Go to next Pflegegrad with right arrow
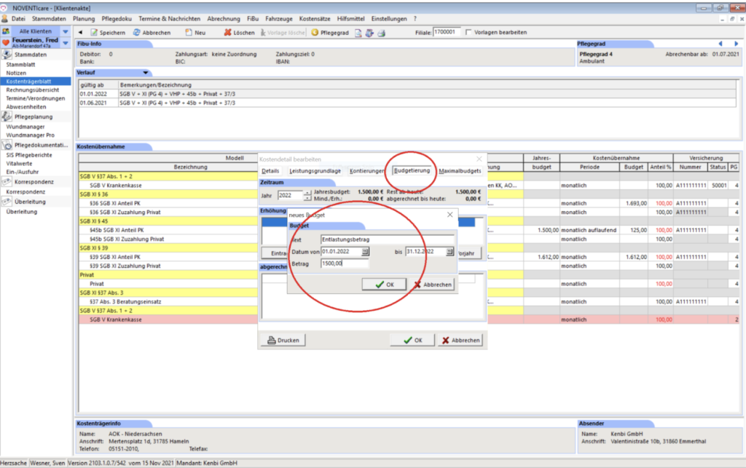 click(x=736, y=44)
